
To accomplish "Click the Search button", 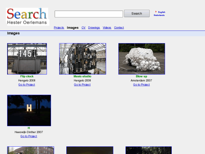I will tap(137, 14).
